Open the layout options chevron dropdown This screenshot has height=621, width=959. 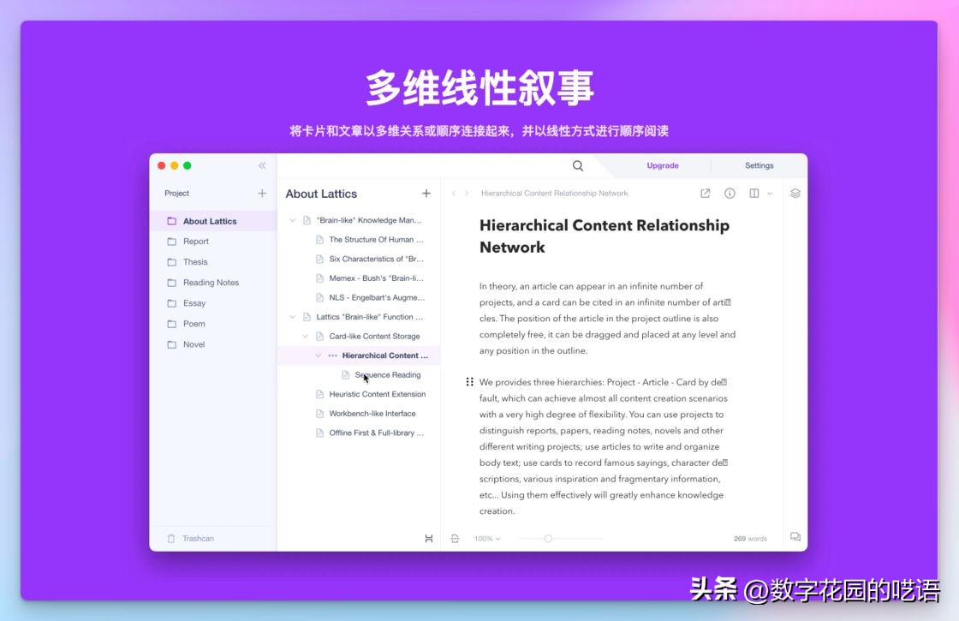coord(770,194)
